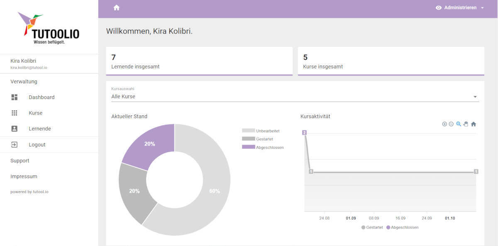Select the magnifier selection zoom tool
This screenshot has height=246, width=498.
click(459, 124)
